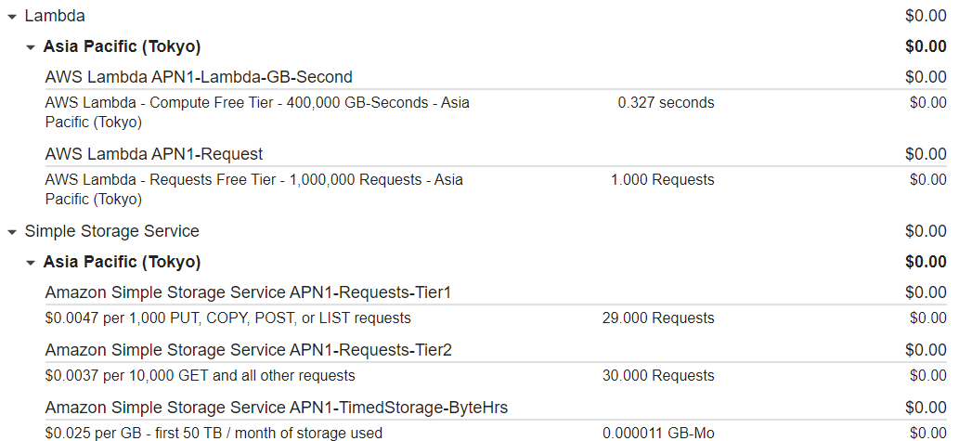959x441 pixels.
Task: Select the Simple Storage Service heading text
Action: (x=112, y=231)
